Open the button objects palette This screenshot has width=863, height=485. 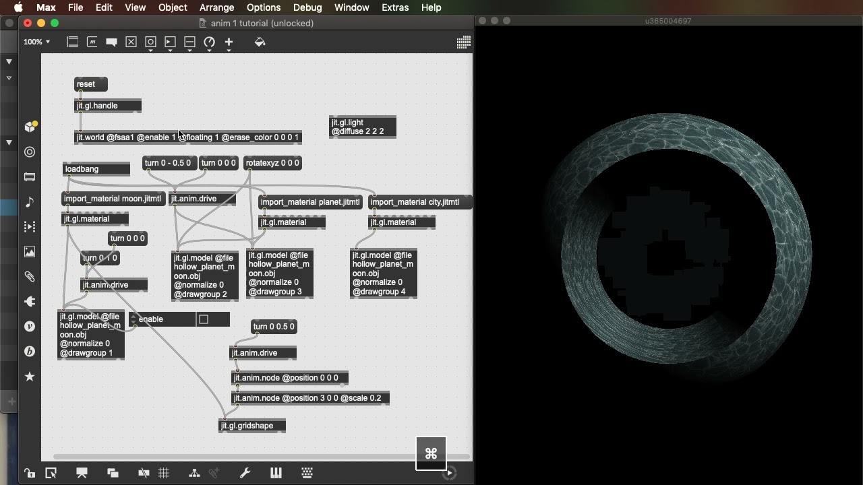point(150,42)
